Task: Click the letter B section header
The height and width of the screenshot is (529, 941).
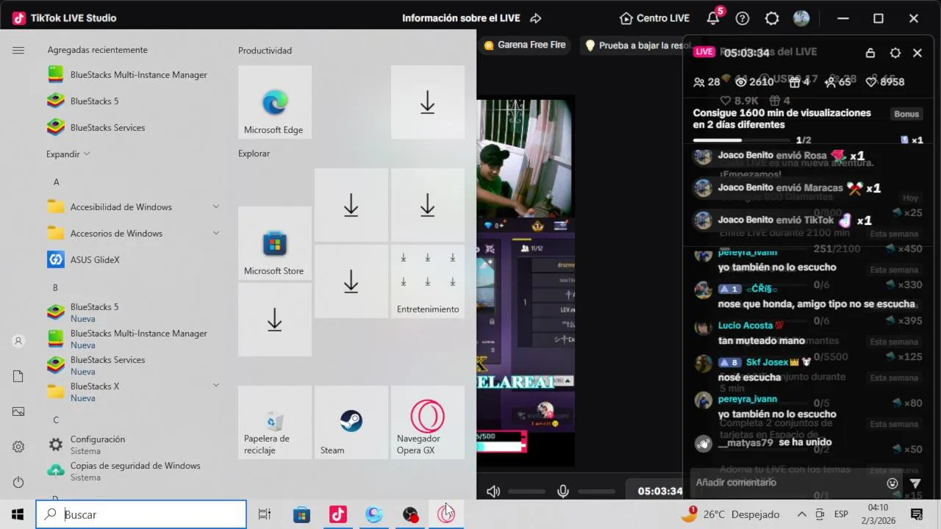Action: pos(55,287)
